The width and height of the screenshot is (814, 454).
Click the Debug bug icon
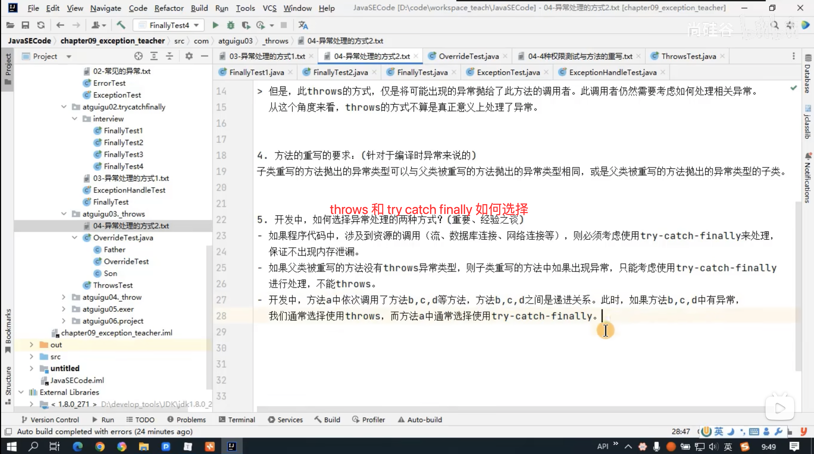[x=231, y=25]
